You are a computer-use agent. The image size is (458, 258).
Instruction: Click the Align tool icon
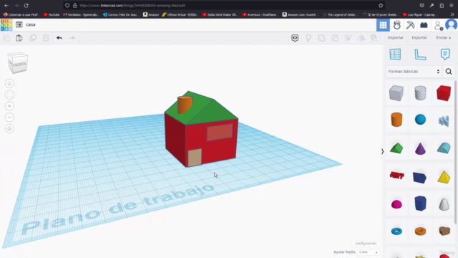349,38
